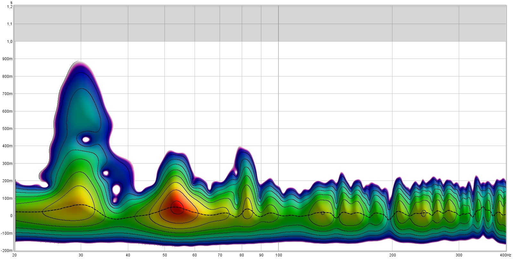Image resolution: width=513 pixels, height=259 pixels.
Task: Select the "100" frequency axis label
Action: 278,255
